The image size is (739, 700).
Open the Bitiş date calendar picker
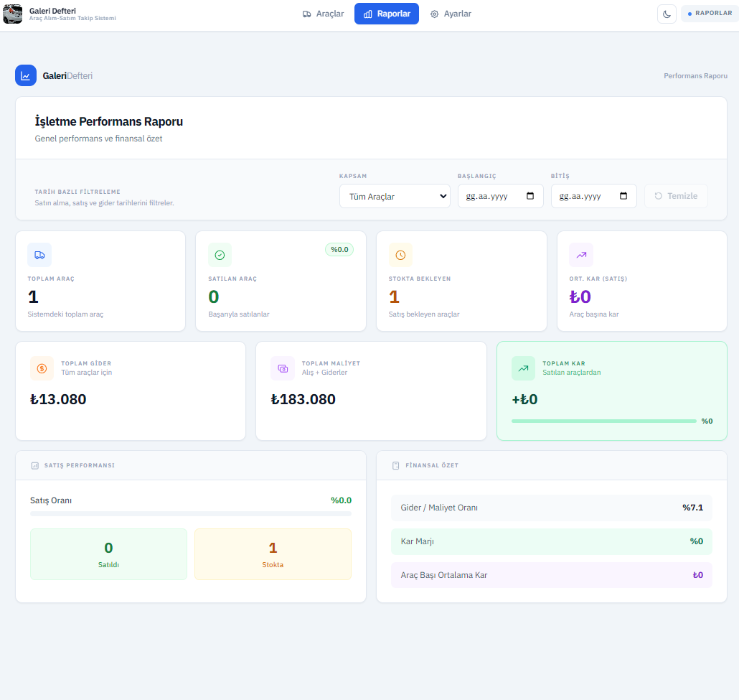click(x=623, y=196)
